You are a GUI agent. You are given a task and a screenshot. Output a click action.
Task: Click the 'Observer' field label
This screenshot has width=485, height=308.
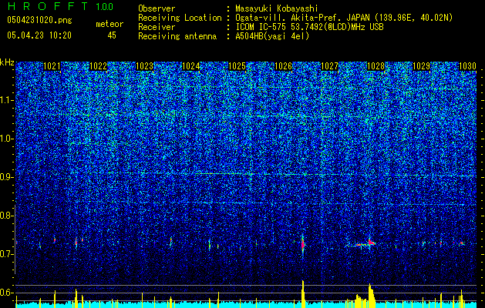[x=157, y=8]
